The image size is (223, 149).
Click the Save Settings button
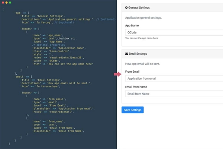point(133,110)
